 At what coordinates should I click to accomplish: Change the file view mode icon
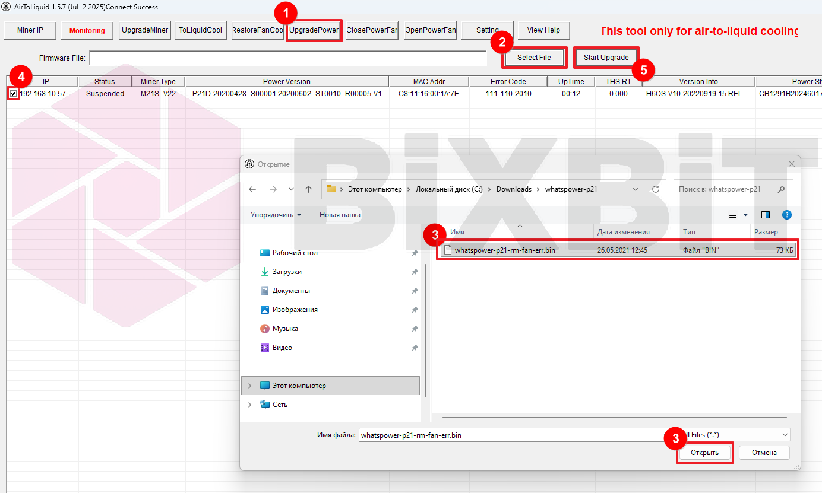(733, 215)
